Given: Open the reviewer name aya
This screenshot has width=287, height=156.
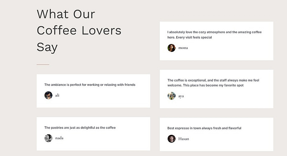Looking at the screenshot, I should (181, 96).
